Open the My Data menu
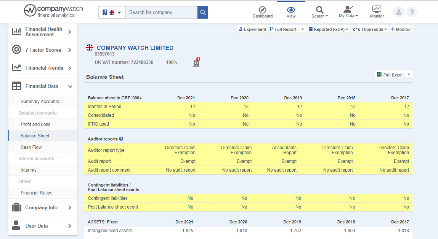 [x=348, y=12]
